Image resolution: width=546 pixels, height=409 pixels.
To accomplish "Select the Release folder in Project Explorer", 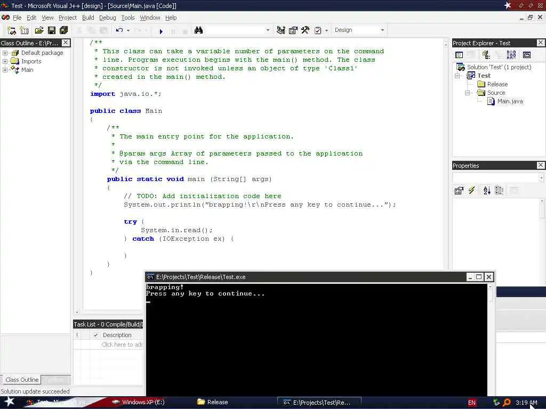I will 497,84.
